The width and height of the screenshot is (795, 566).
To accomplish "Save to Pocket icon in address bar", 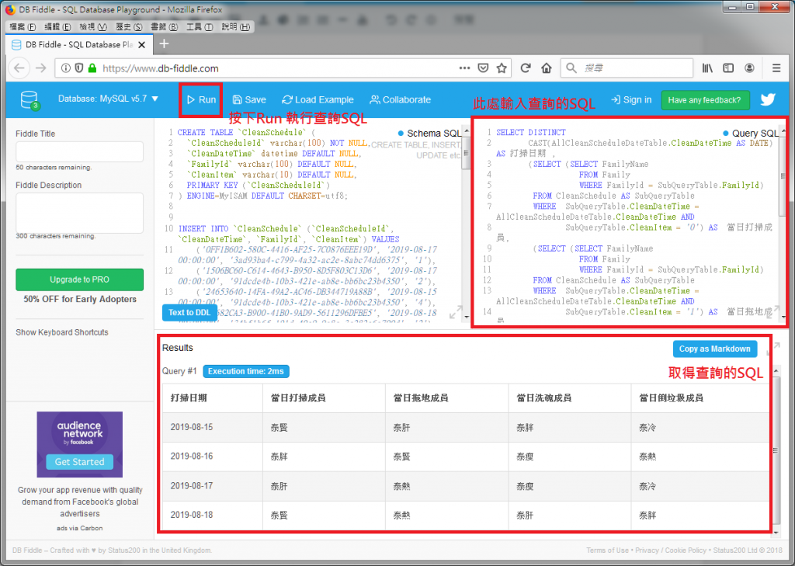I will click(483, 68).
